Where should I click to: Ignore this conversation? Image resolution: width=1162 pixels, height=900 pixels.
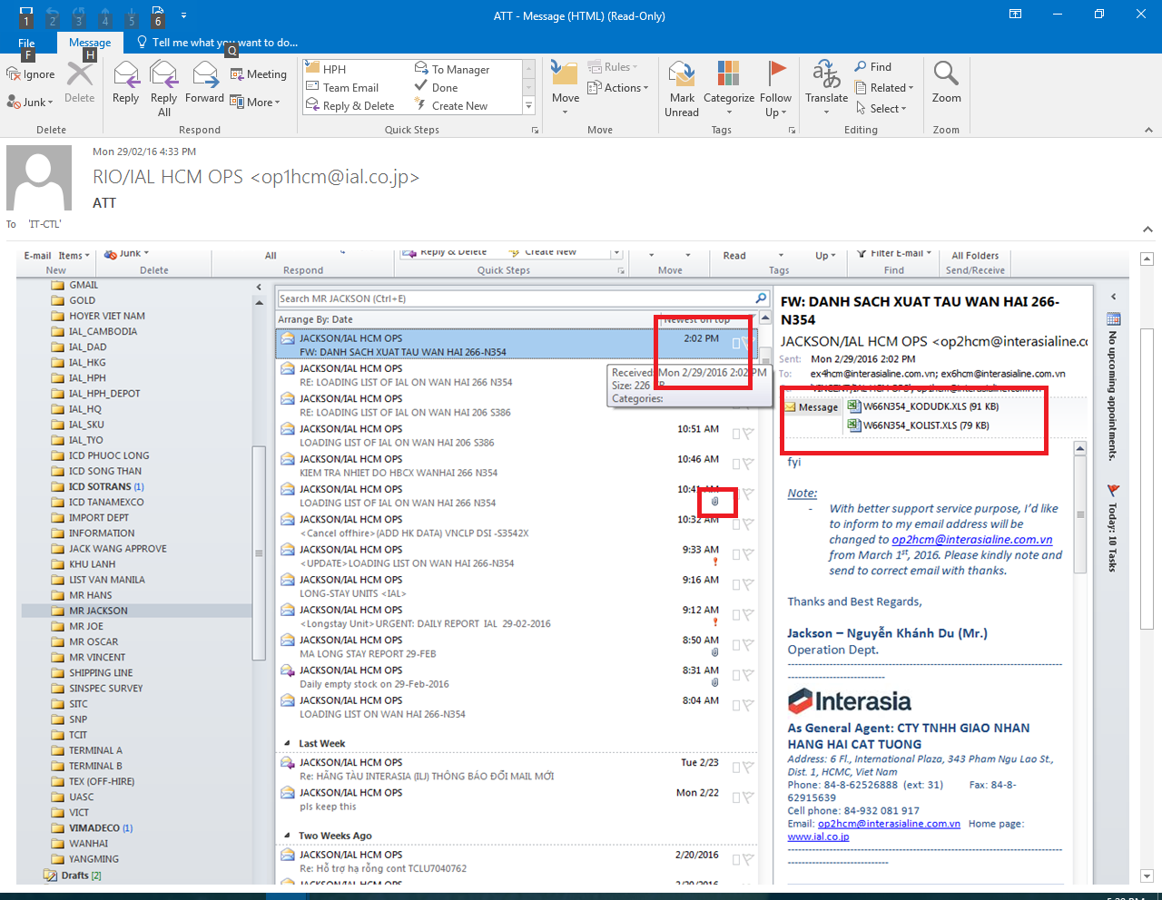pyautogui.click(x=31, y=74)
